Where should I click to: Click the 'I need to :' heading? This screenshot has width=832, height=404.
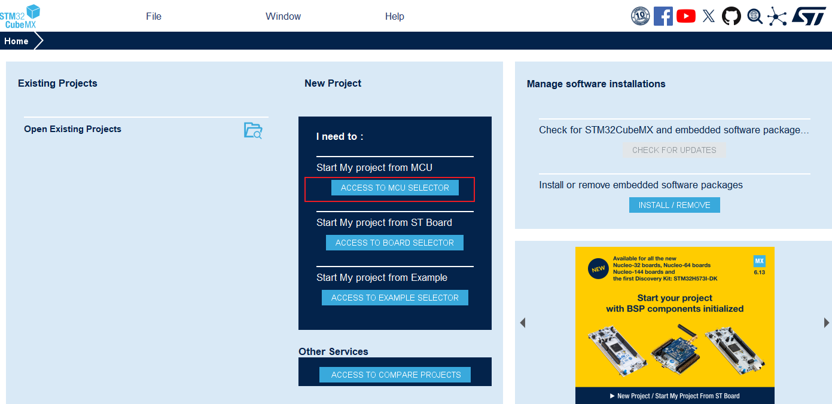point(340,136)
